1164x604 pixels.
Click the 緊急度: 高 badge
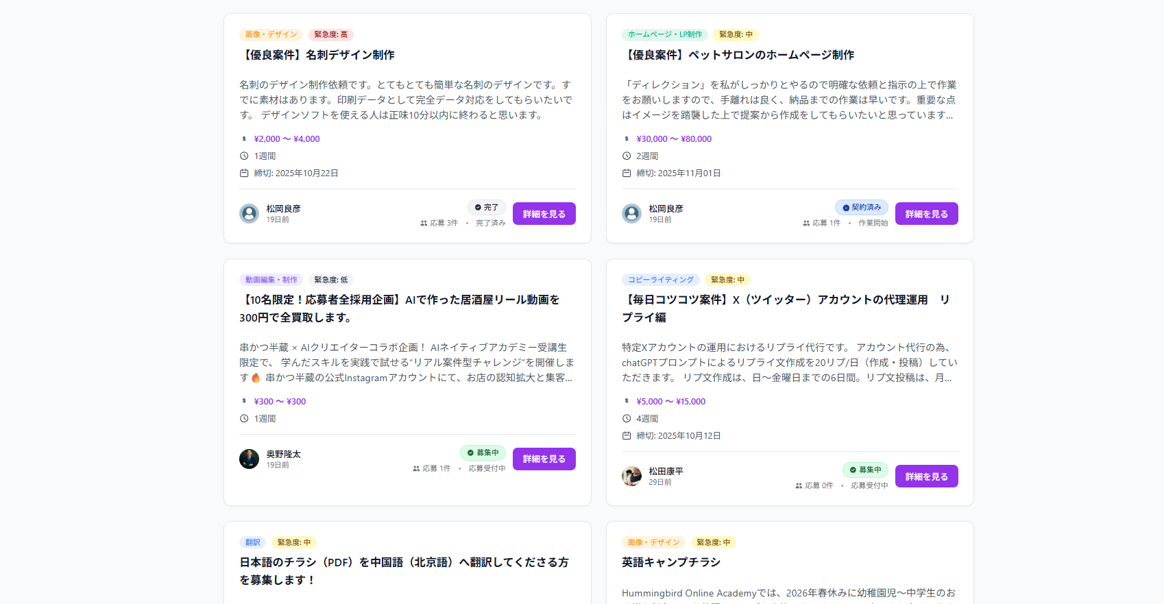click(x=331, y=34)
